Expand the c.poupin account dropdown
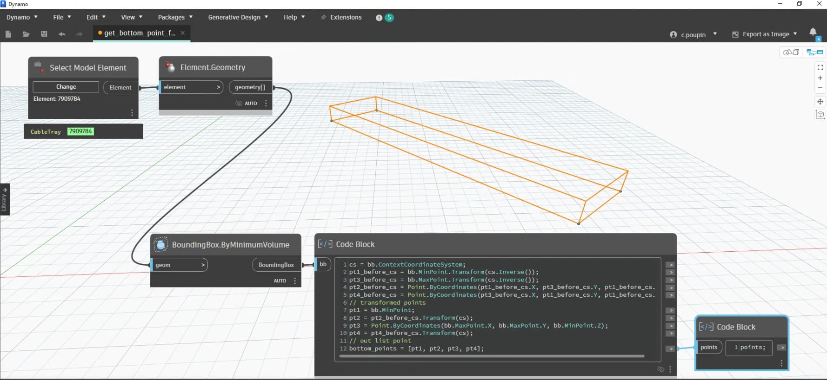The image size is (827, 380). (693, 34)
